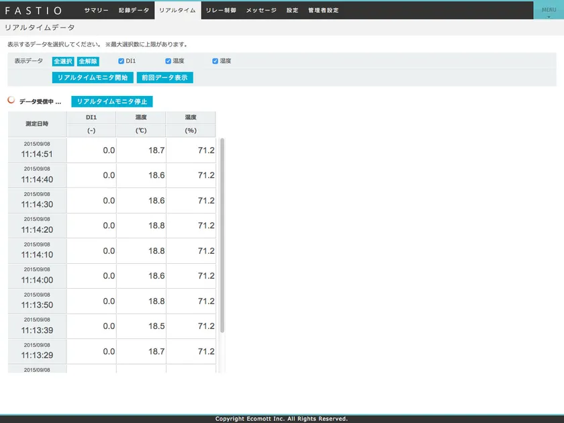Switch to the 記録データ tab
The width and height of the screenshot is (564, 423).
click(x=134, y=11)
